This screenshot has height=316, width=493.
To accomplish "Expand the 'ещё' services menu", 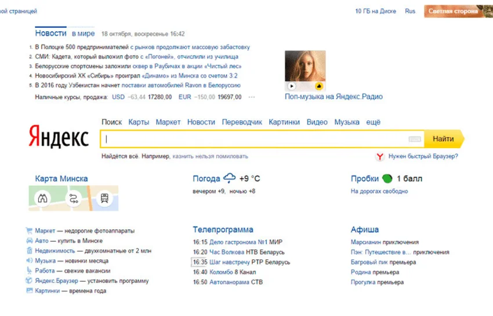I will click(x=373, y=122).
